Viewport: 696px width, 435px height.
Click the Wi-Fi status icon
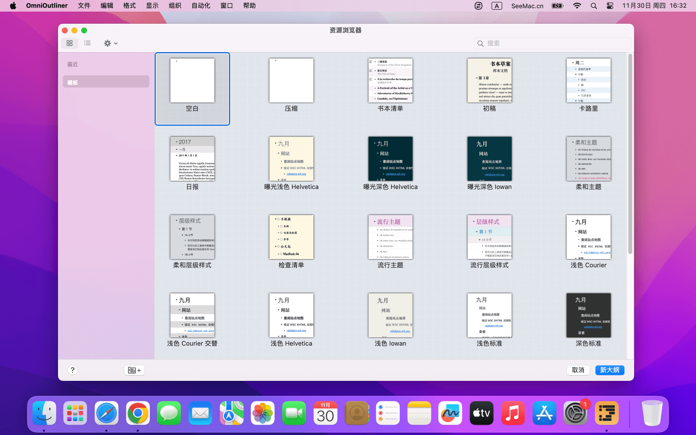[x=577, y=6]
